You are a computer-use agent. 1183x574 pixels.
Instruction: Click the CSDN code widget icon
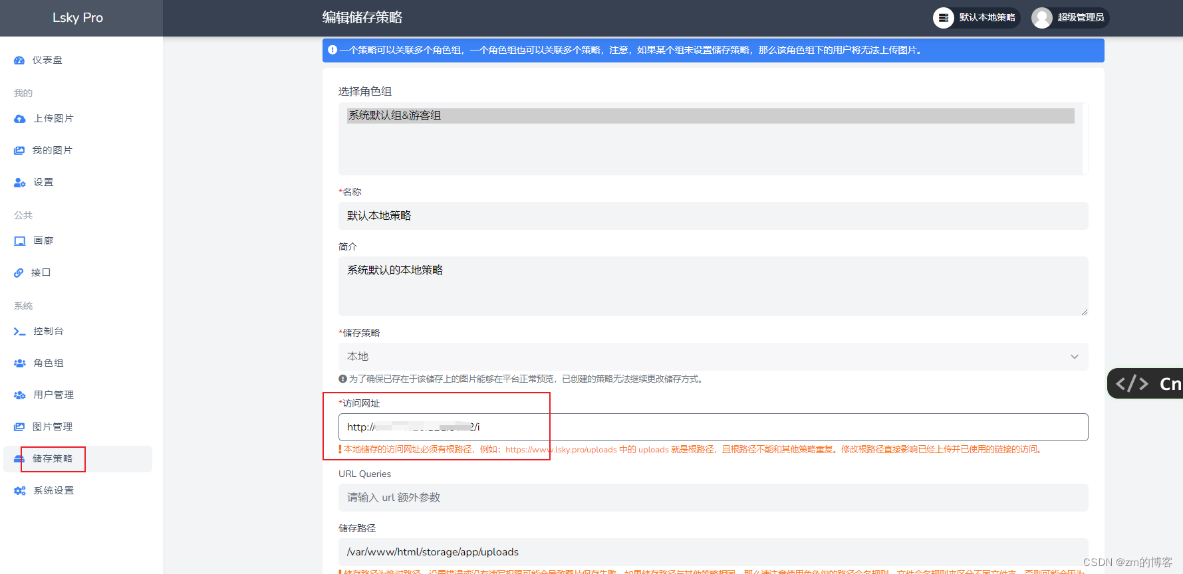pyautogui.click(x=1132, y=383)
